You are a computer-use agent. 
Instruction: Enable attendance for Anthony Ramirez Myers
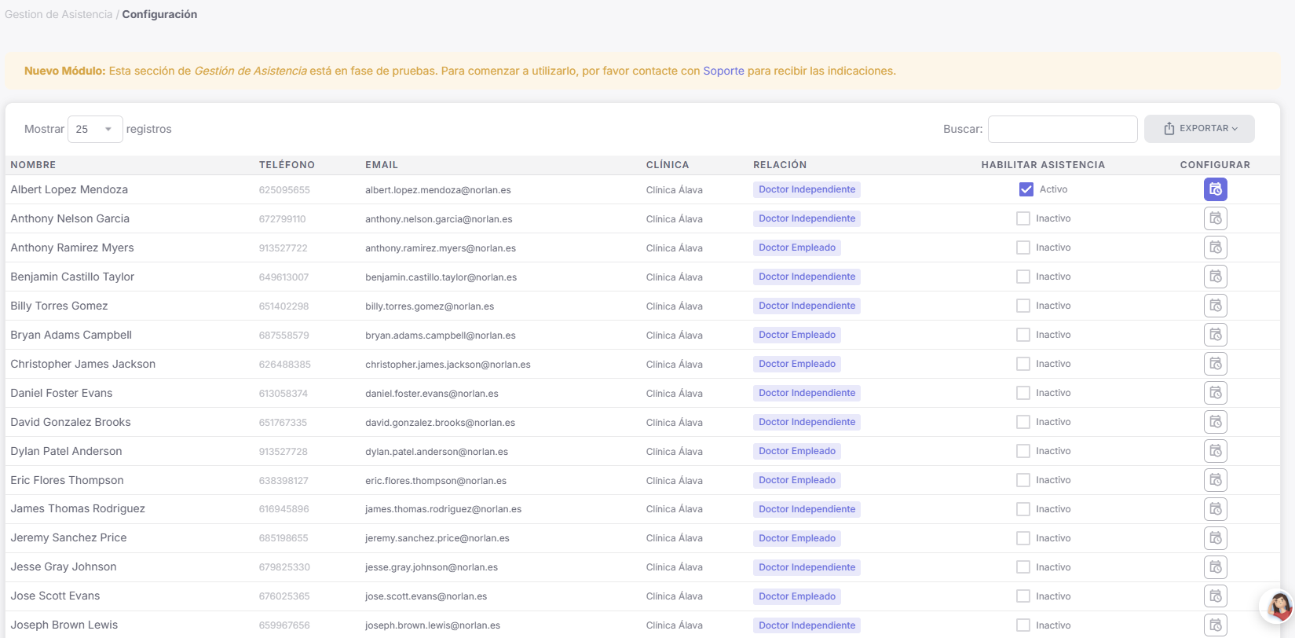point(1022,247)
